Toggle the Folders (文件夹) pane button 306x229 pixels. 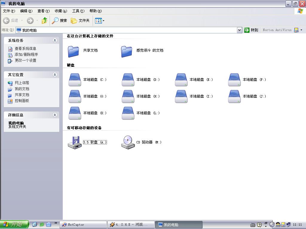[80, 21]
